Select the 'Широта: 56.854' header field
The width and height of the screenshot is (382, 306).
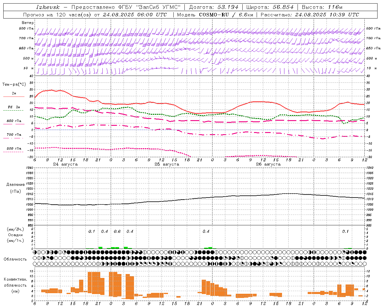tap(270, 7)
